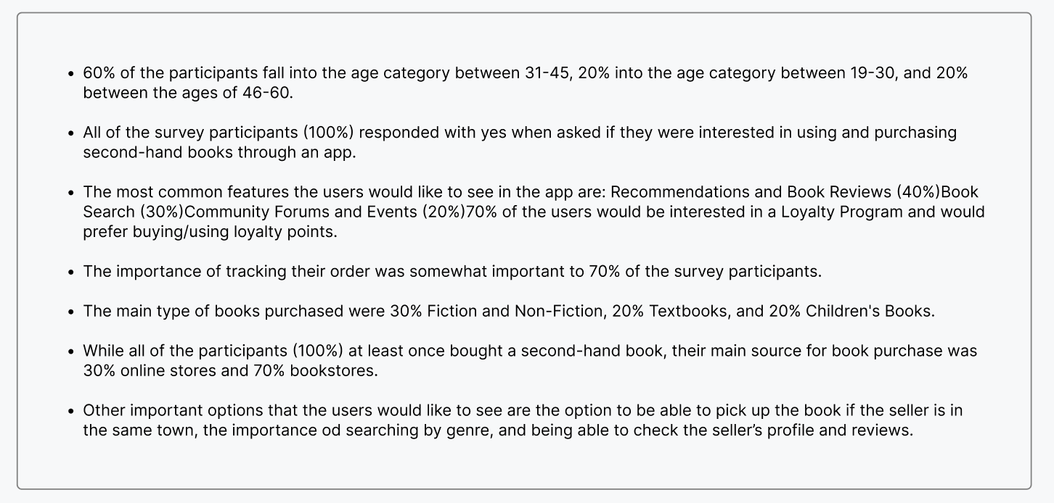This screenshot has width=1054, height=503.
Task: Click the blank area below the last bullet
Action: point(524,464)
